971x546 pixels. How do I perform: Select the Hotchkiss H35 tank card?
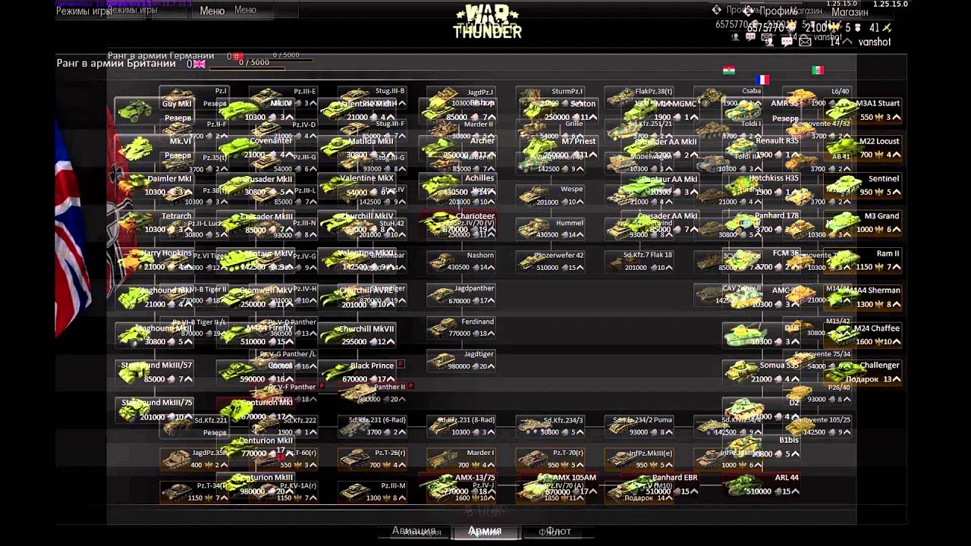(x=761, y=186)
